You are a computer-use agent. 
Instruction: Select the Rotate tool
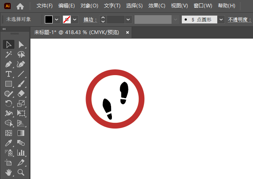point(9,103)
